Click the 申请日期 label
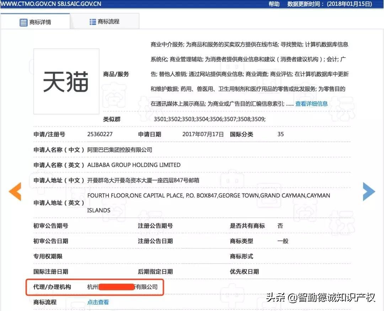384x311 pixels. coord(149,134)
